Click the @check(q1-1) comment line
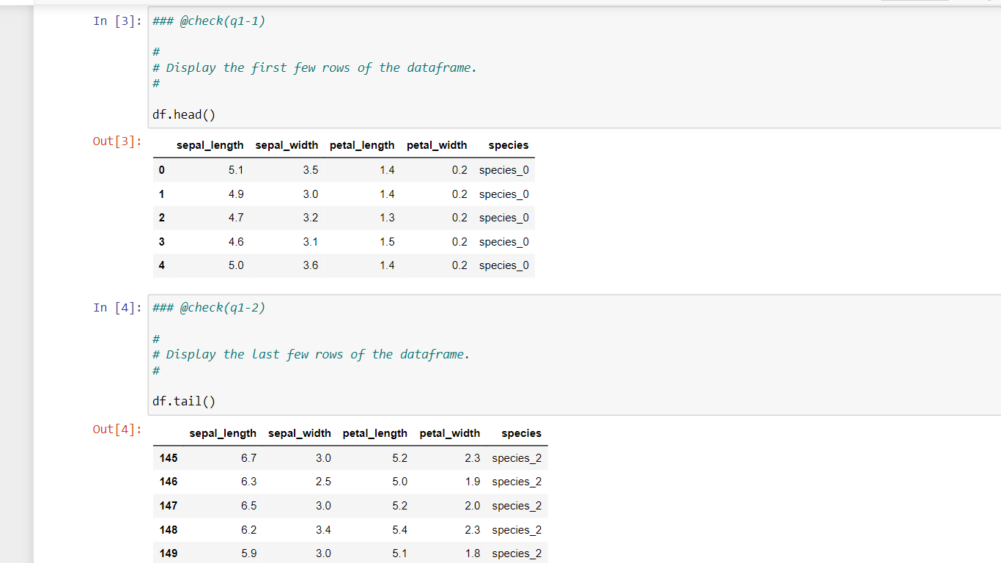Viewport: 1001px width, 563px height. pos(207,21)
